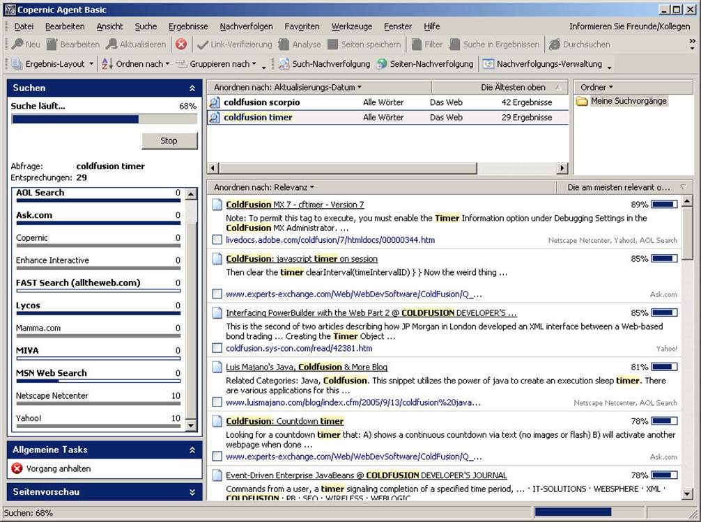Click the 89% relevance bar
The height and width of the screenshot is (522, 701).
pyautogui.click(x=664, y=205)
